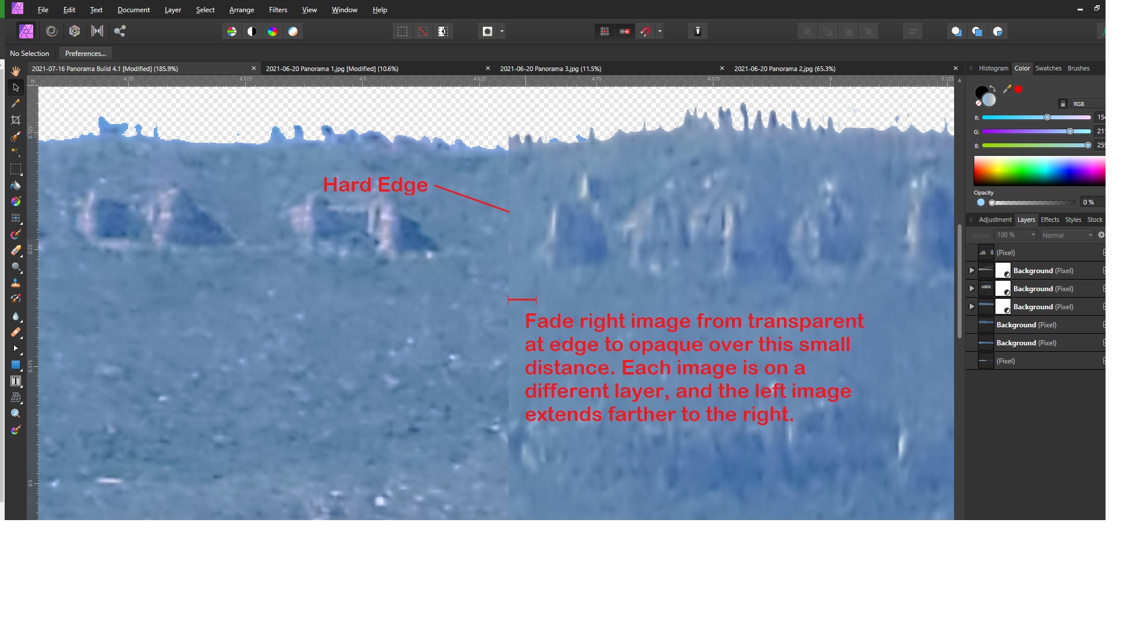This screenshot has height=629, width=1123.
Task: Select the Paint Brush tool
Action: coord(16,137)
